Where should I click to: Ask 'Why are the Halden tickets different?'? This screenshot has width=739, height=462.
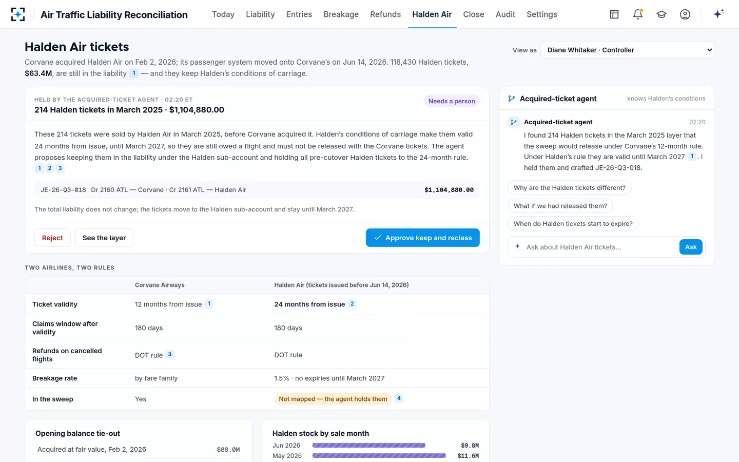click(570, 188)
